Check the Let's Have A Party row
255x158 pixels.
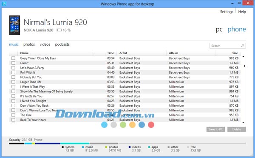[x=13, y=68]
